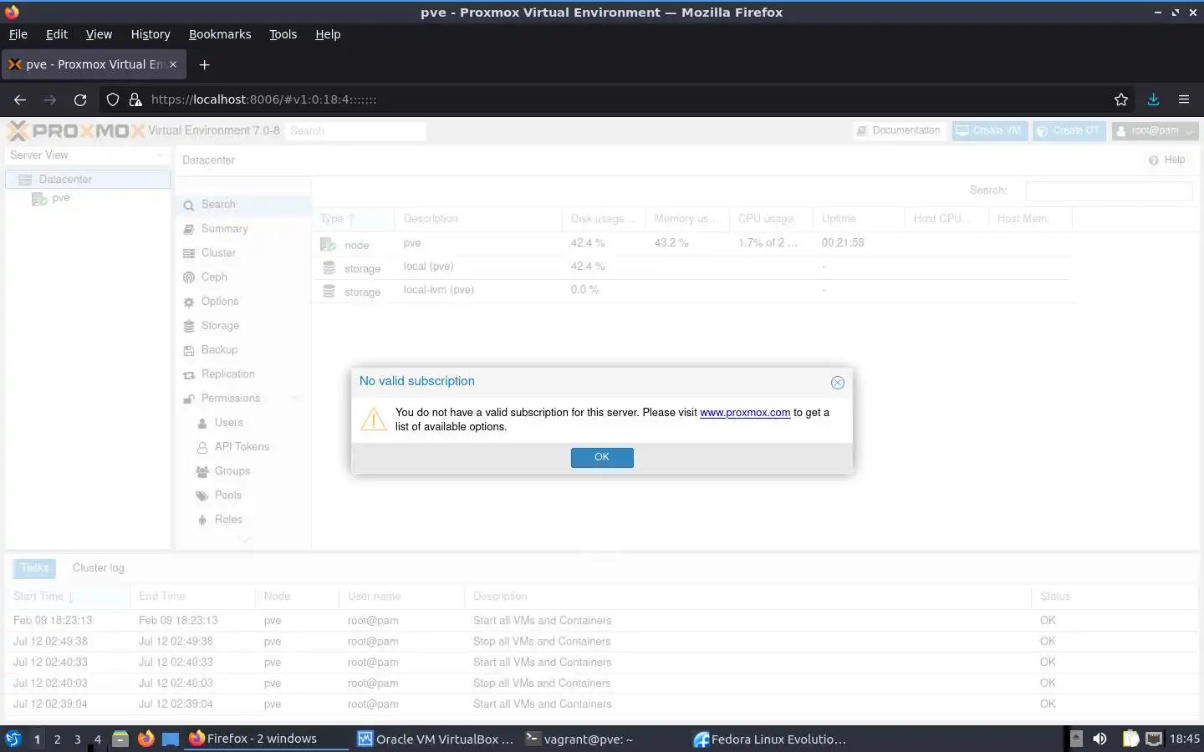1204x752 pixels.
Task: Click the warning triangle icon in dialog
Action: click(373, 419)
